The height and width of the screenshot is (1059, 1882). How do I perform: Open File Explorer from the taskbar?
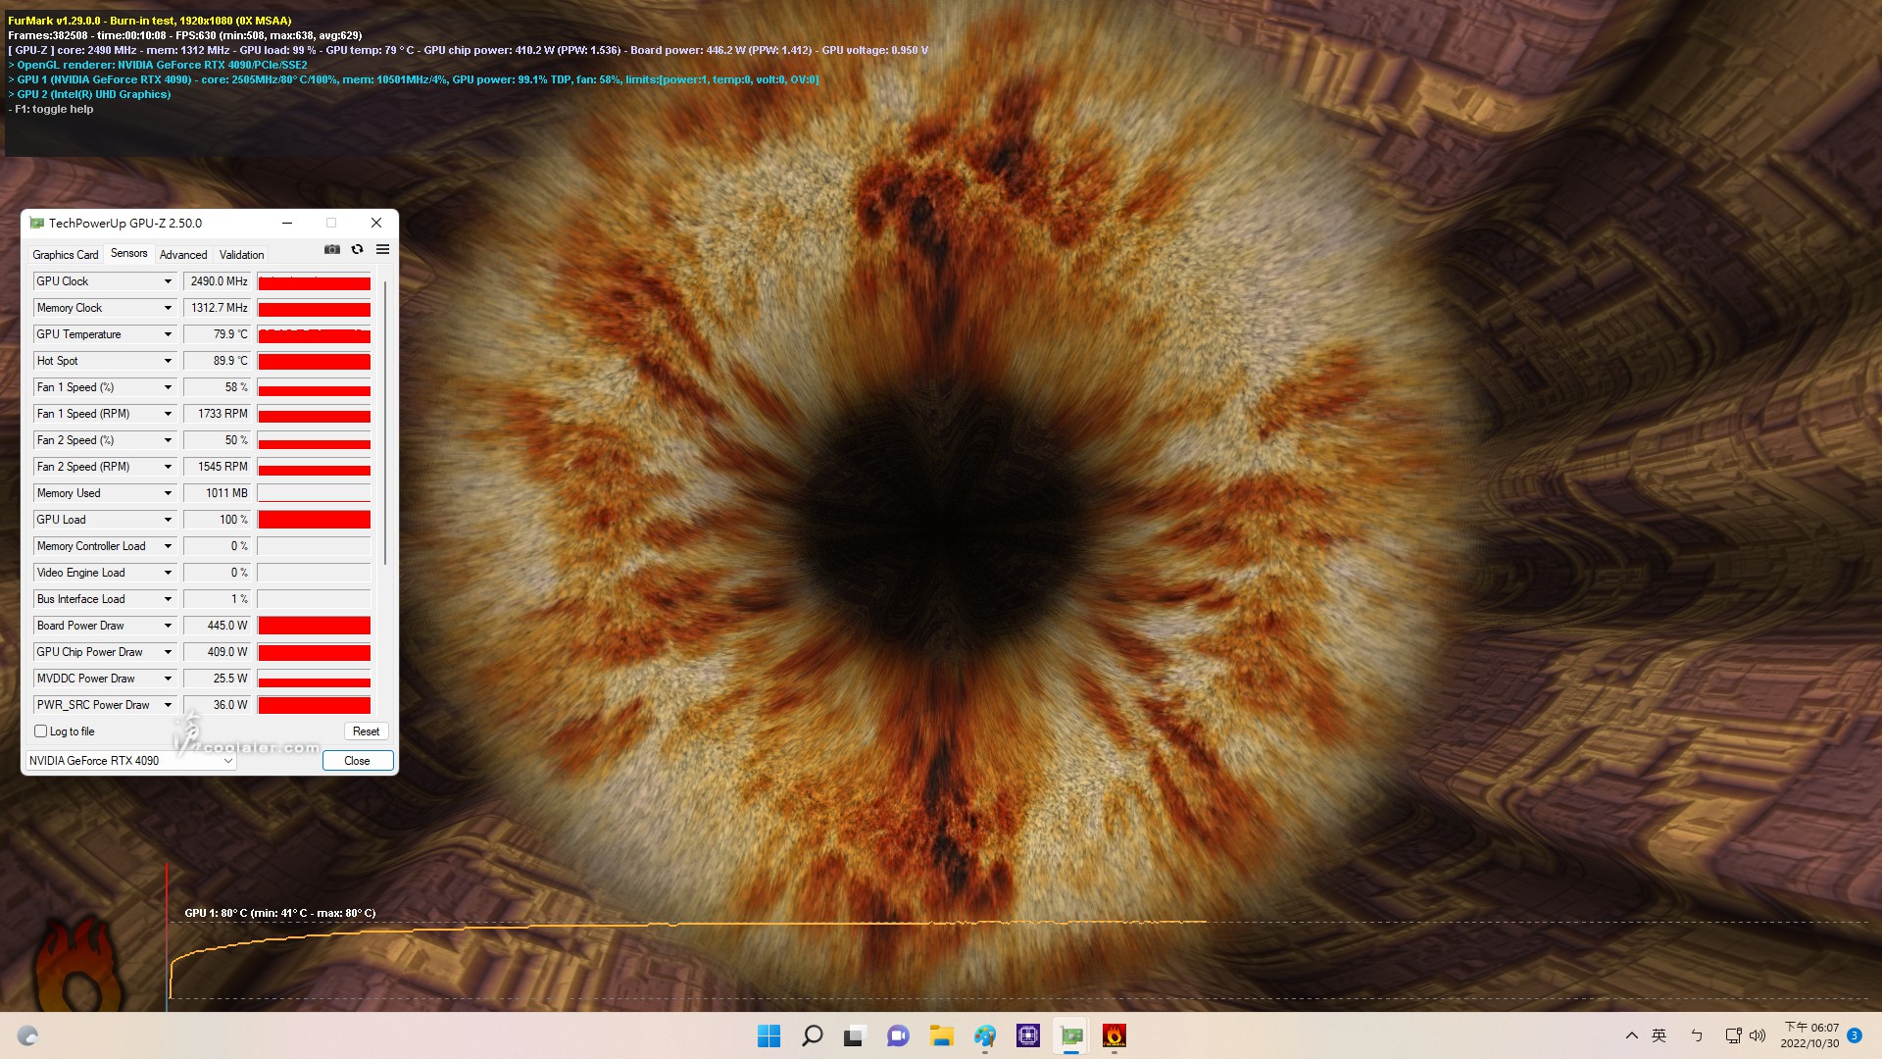941,1035
